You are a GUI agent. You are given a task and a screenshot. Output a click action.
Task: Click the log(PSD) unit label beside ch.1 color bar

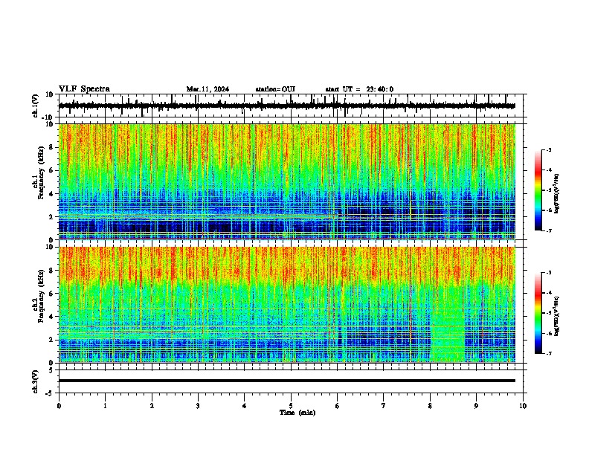[557, 193]
